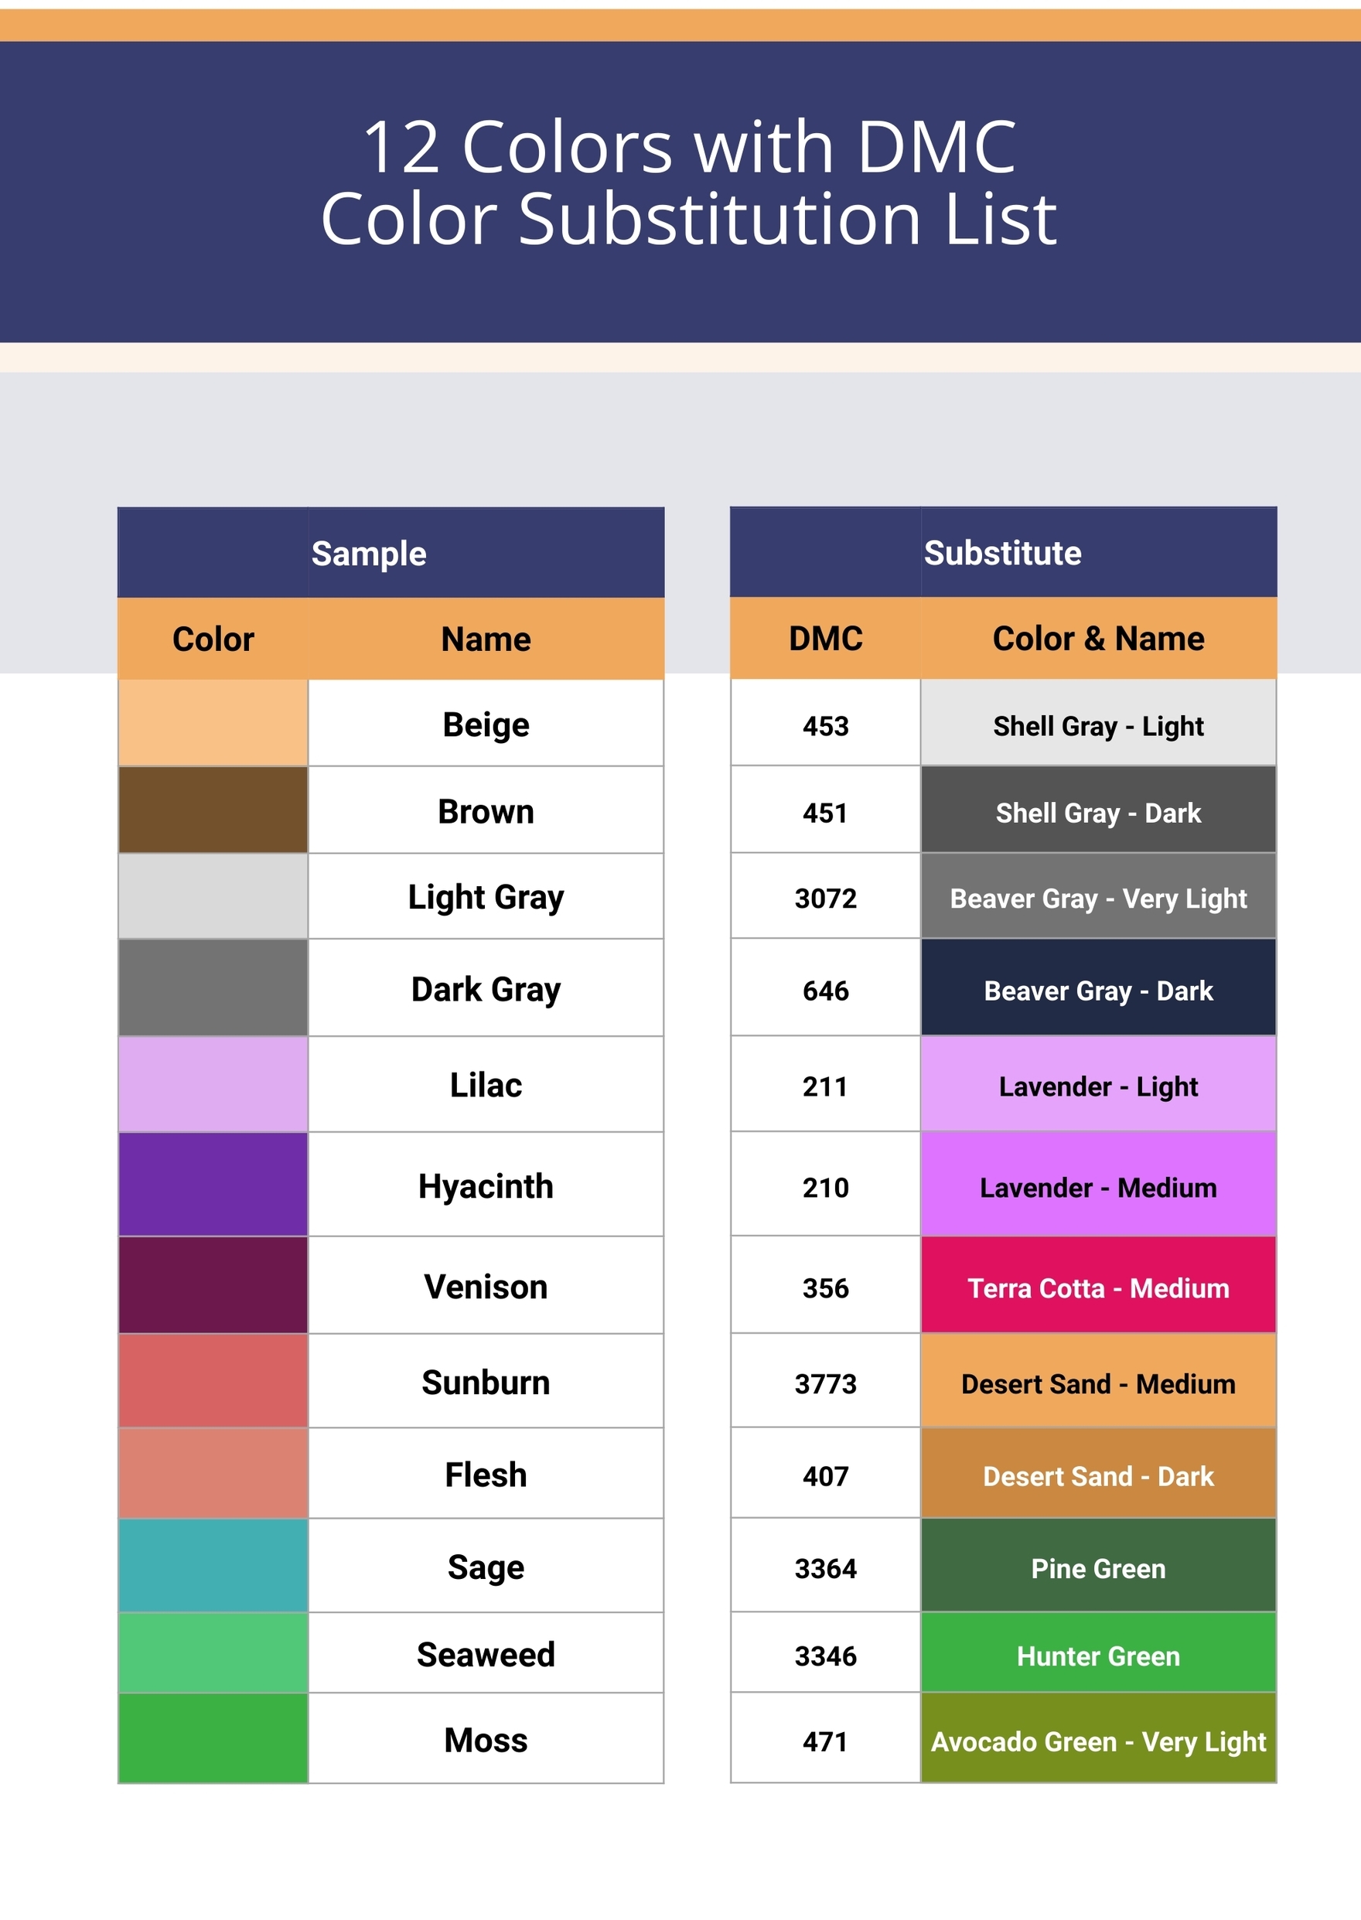Screen dimensions: 1361x1920
Task: Select the DMC column header
Action: [825, 638]
